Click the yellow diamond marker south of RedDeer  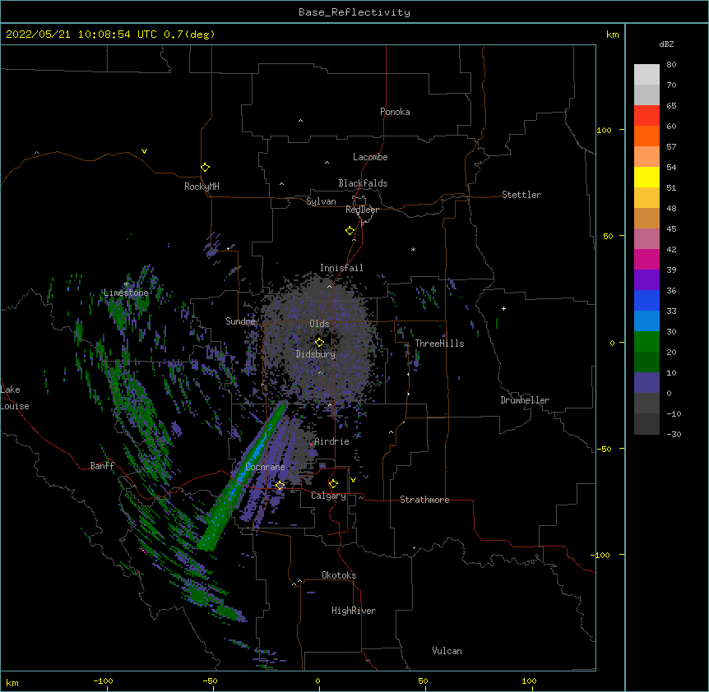[350, 231]
